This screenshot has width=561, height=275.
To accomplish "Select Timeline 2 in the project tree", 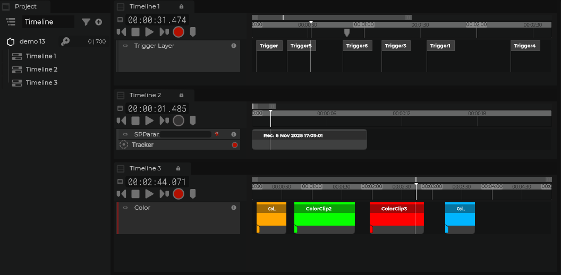I will (x=41, y=69).
